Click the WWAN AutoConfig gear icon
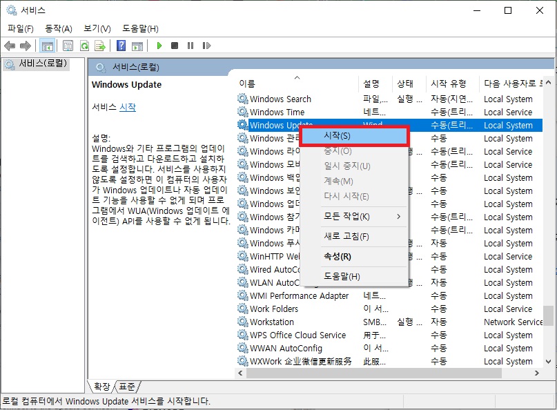The height and width of the screenshot is (410, 557). coord(243,348)
